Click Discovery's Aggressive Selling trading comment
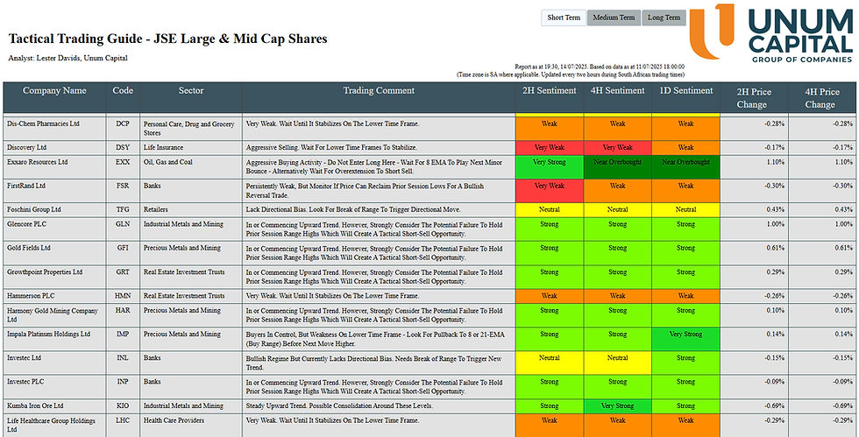 tap(331, 147)
